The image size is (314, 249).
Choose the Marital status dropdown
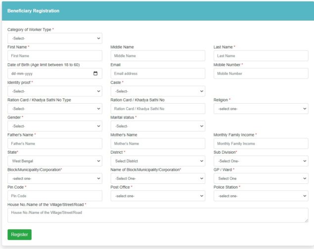click(157, 126)
